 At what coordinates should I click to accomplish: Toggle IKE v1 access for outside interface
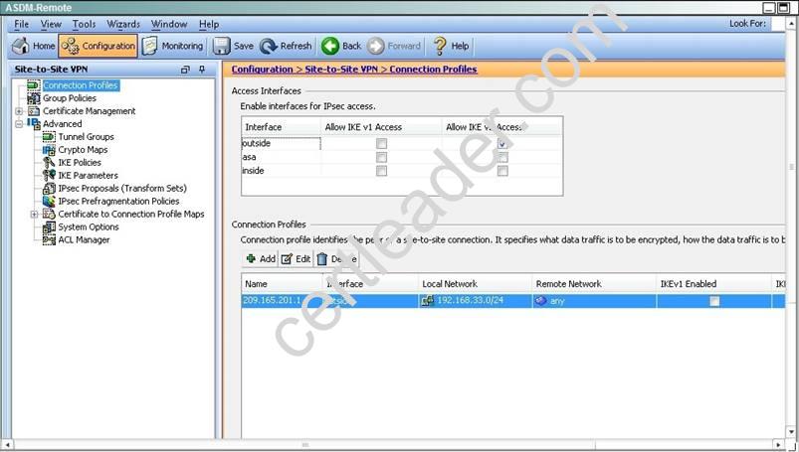click(x=381, y=143)
